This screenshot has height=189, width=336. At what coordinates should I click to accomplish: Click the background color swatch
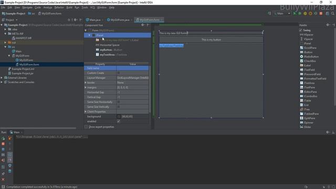pyautogui.click(x=119, y=117)
